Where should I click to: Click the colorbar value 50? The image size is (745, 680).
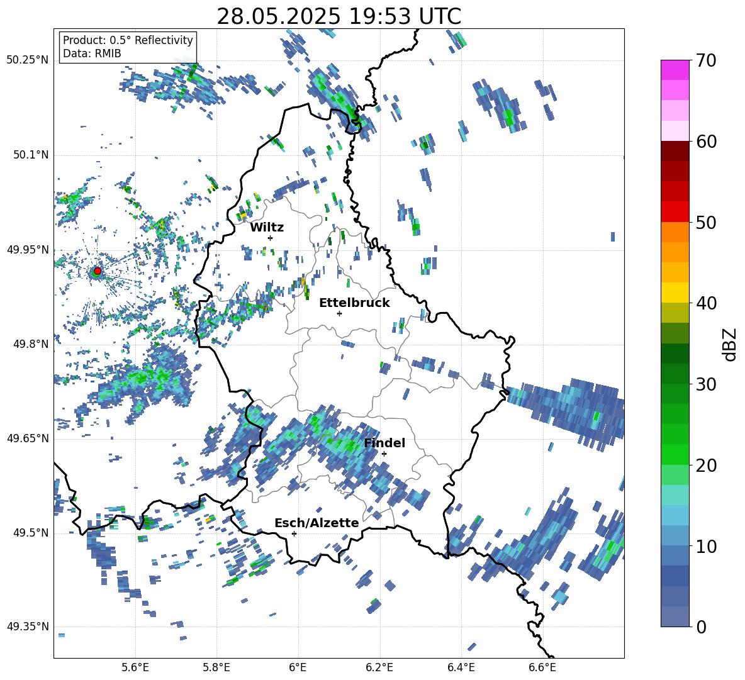[x=706, y=223]
